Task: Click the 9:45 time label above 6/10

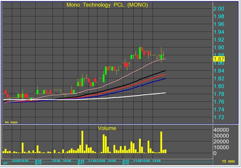Action: 38,161
